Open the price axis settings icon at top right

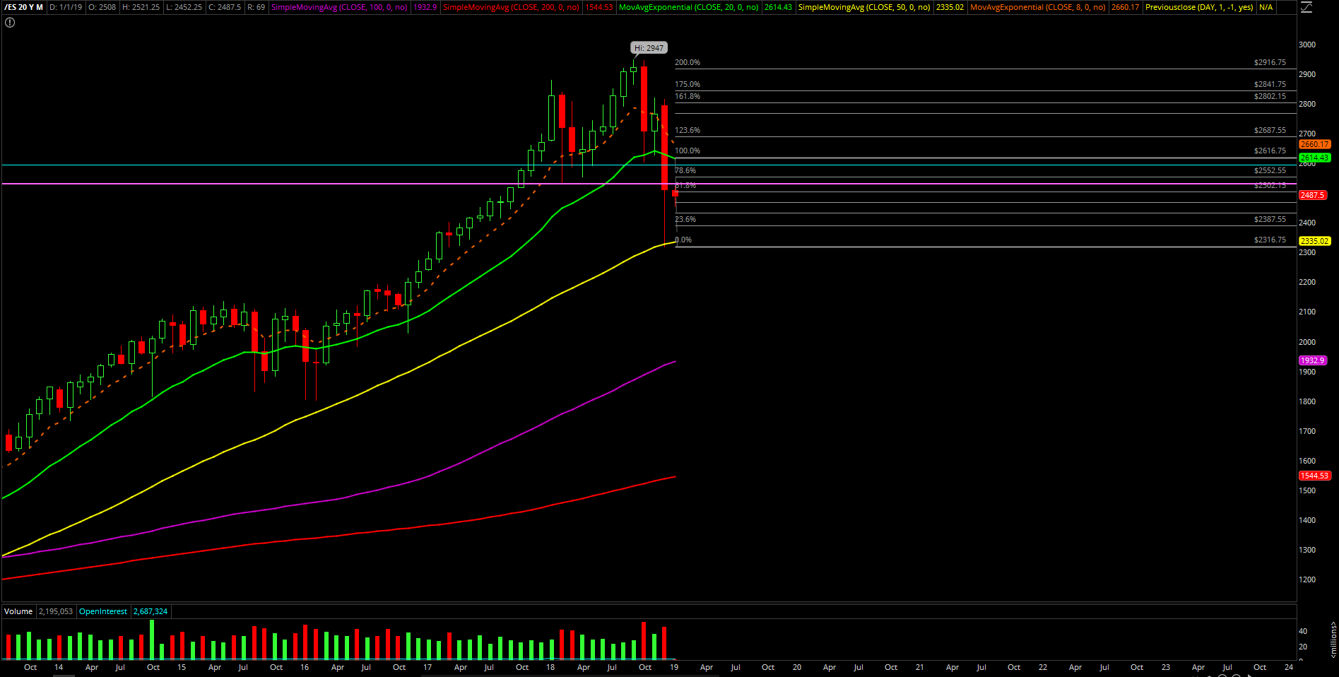click(1305, 8)
